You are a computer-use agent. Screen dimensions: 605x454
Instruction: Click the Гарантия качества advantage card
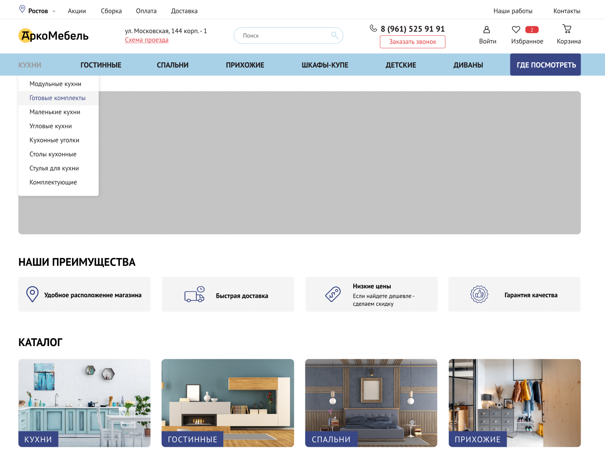pyautogui.click(x=515, y=294)
